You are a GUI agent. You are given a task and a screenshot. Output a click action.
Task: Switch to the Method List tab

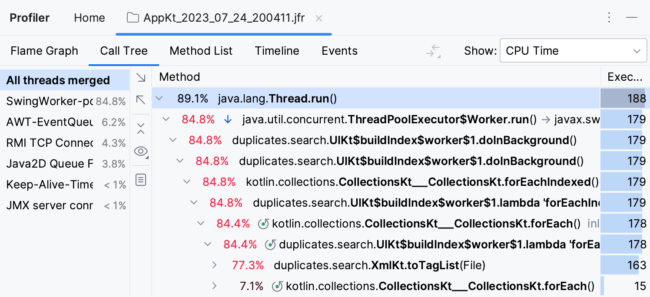pos(201,51)
